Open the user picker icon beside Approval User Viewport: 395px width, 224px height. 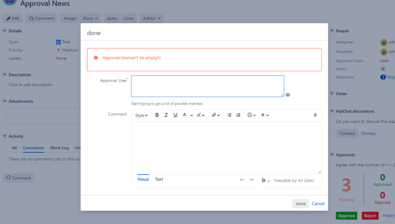(288, 95)
